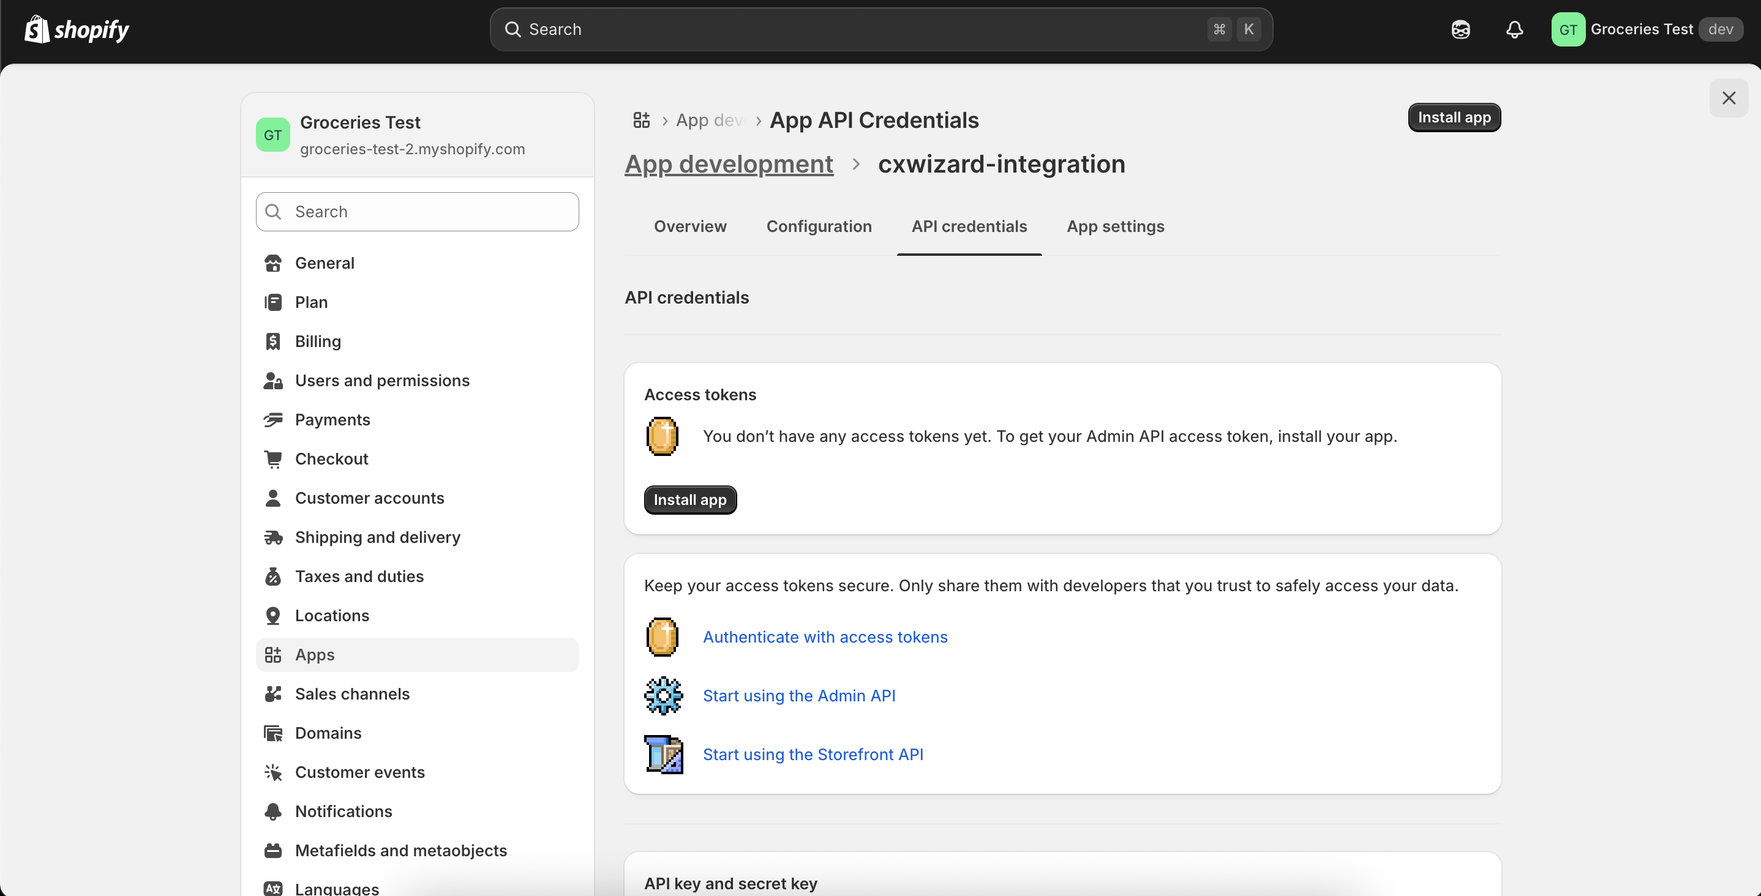
Task: Select the Domains icon in the sidebar
Action: coord(274,733)
